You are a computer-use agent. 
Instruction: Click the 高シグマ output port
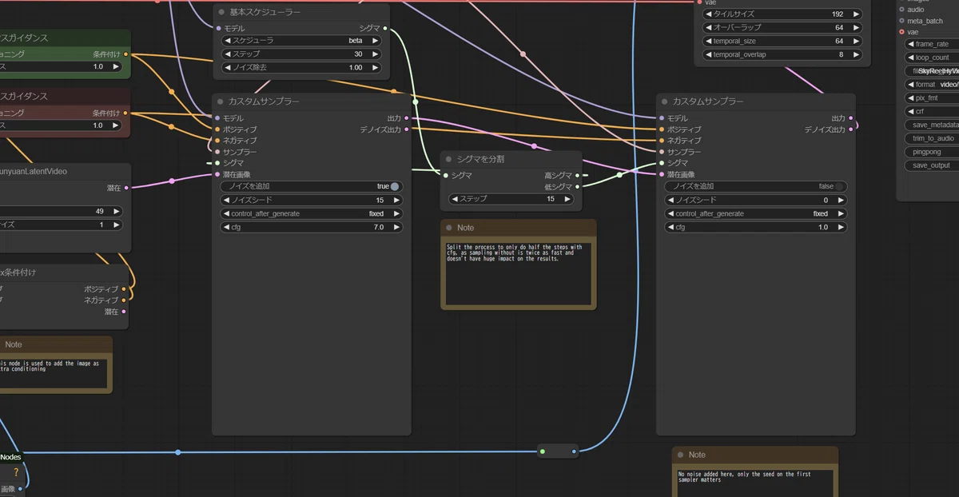click(577, 175)
